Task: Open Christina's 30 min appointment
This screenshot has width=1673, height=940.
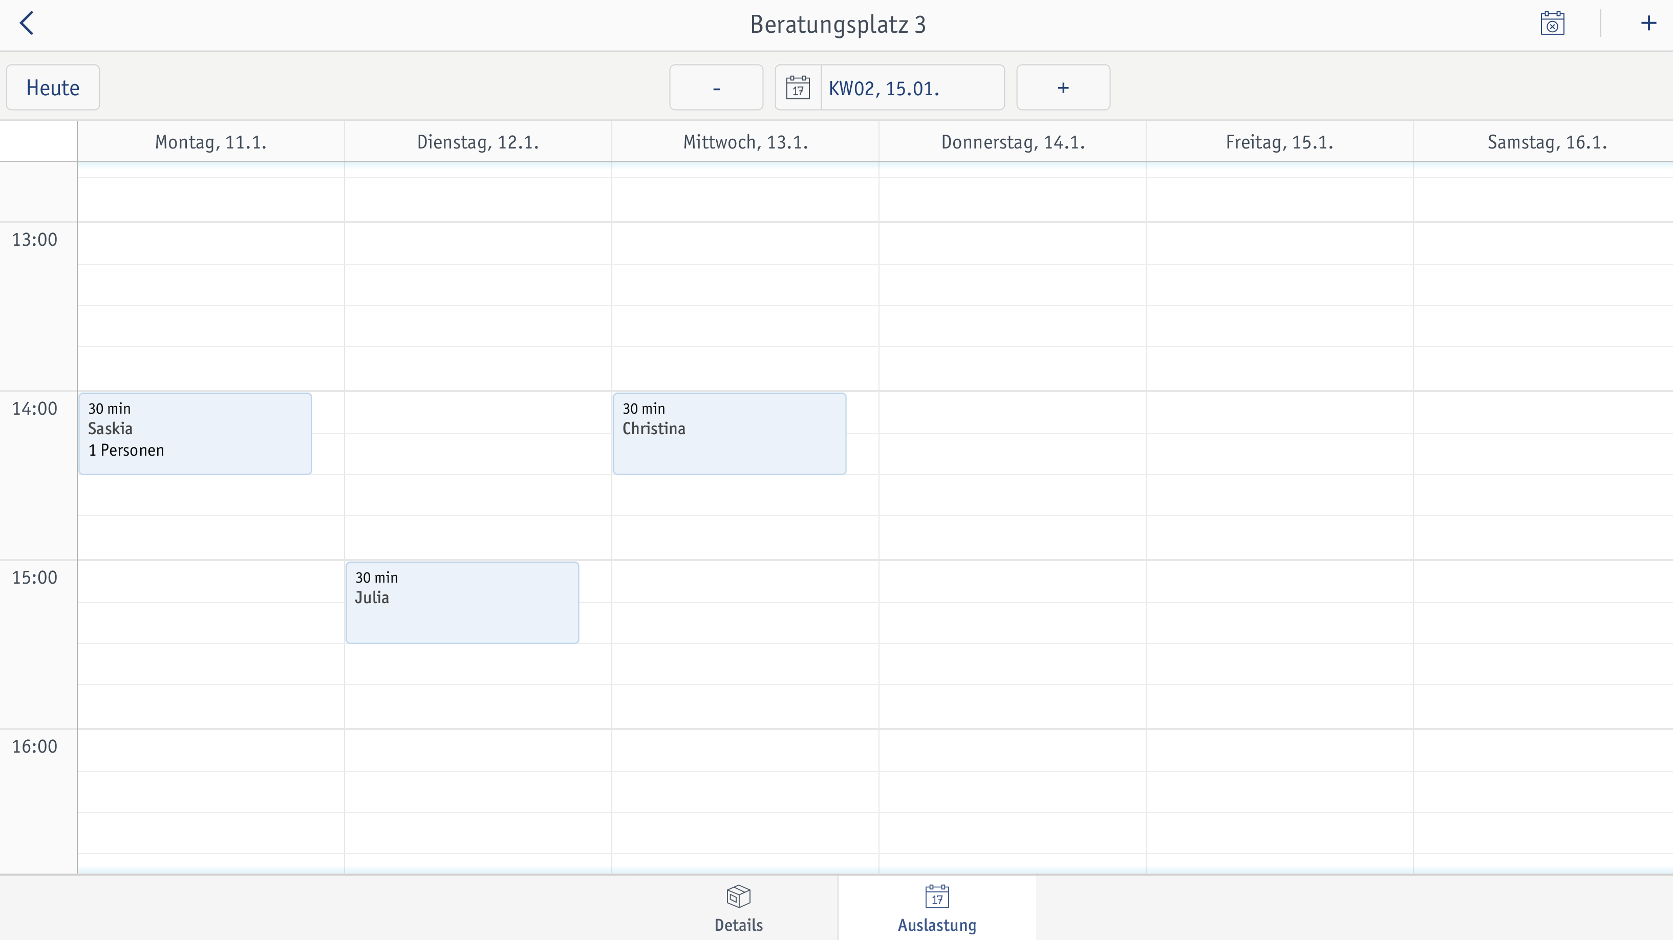Action: [x=730, y=433]
